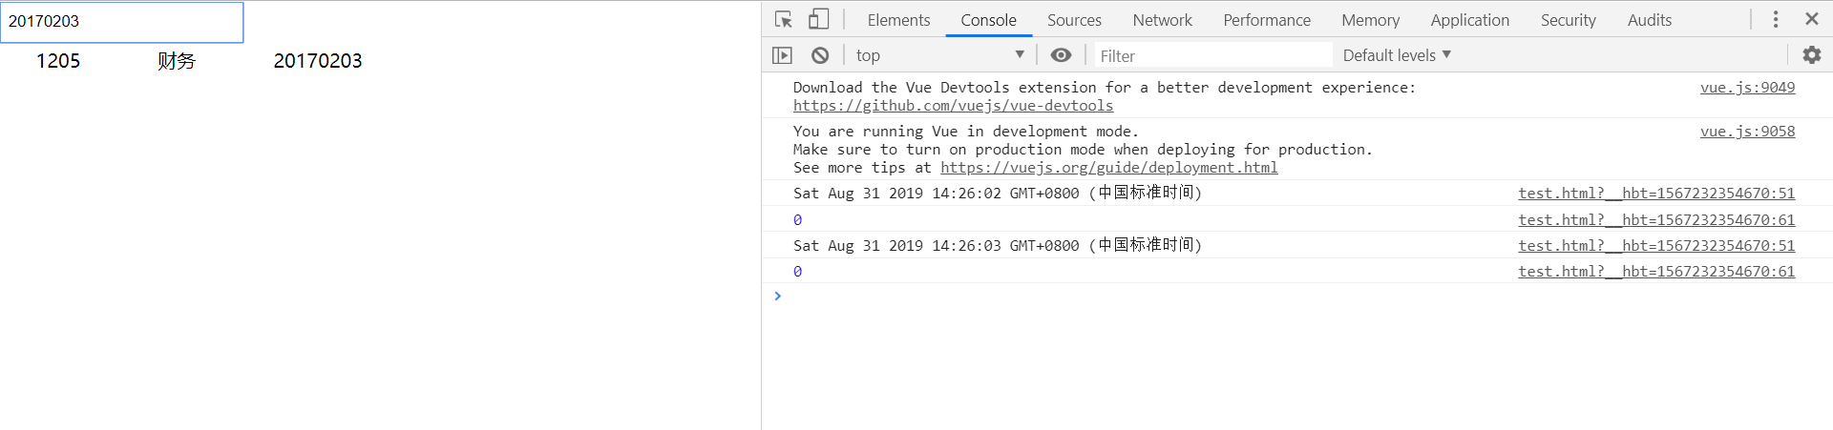Open the Sources tab
Screen dimensions: 1833x430
click(x=1074, y=20)
